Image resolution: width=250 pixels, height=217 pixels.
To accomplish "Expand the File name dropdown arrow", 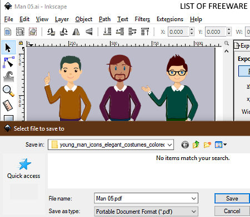I will 194,198.
